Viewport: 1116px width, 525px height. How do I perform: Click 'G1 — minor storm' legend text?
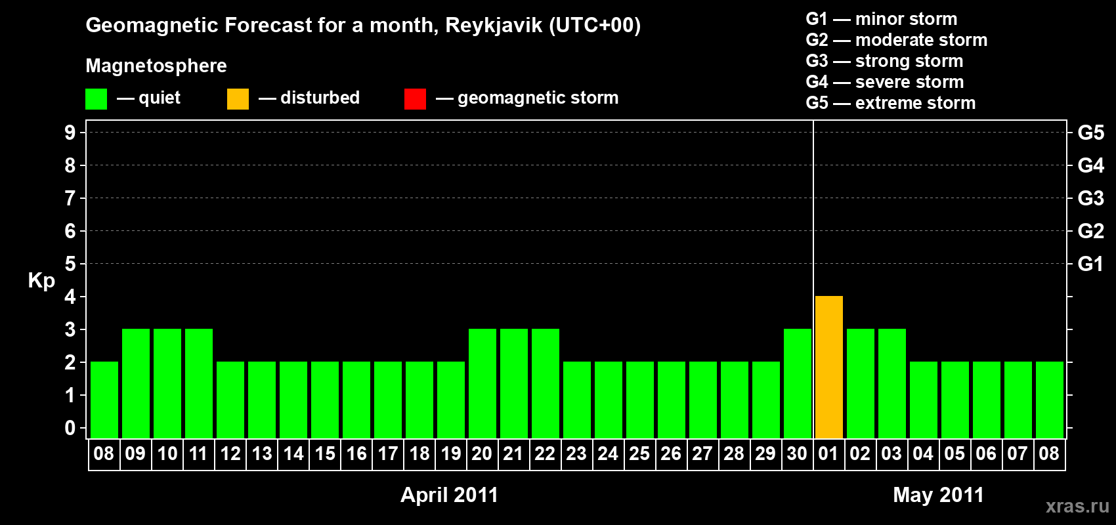882,19
